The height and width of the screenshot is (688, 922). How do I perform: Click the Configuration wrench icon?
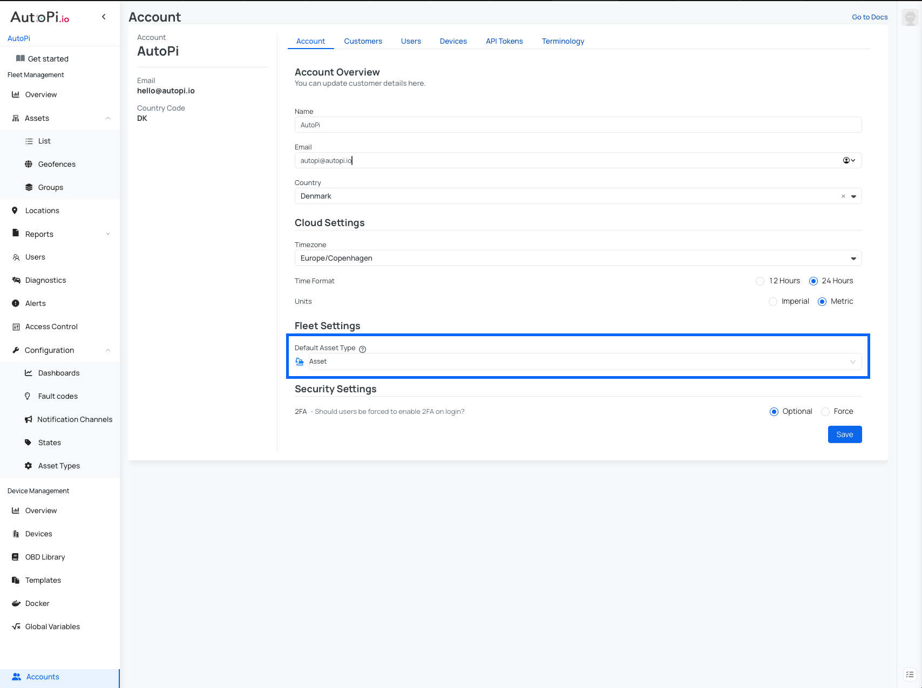pyautogui.click(x=16, y=350)
